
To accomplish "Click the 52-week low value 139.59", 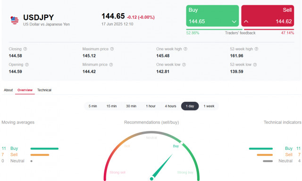I will point(236,72).
